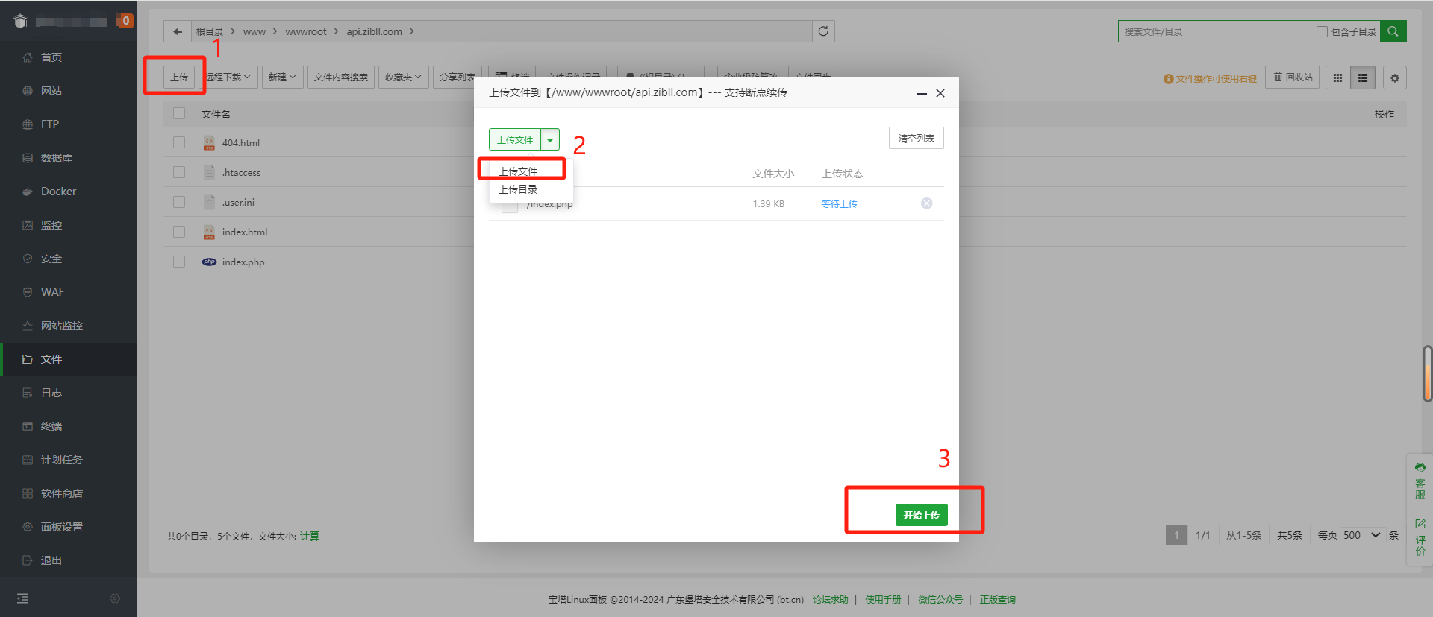Click the www path segment
The image size is (1433, 617).
pos(254,31)
